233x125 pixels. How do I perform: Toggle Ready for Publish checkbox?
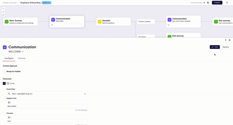click(x=4, y=71)
